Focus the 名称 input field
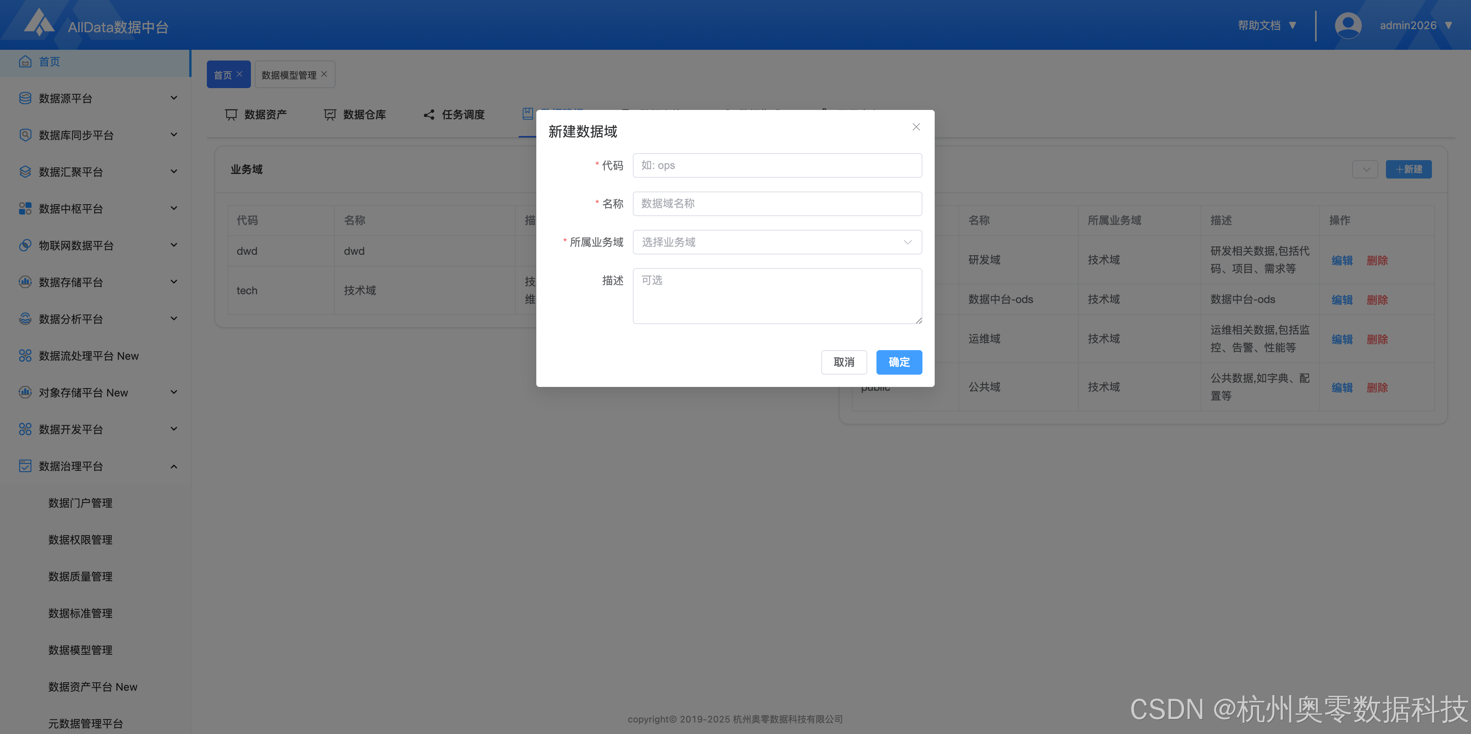The height and width of the screenshot is (734, 1471). click(777, 204)
